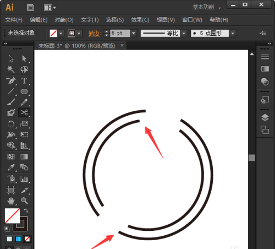Expand the 5 点圆形 brush dropdown

(x=233, y=34)
